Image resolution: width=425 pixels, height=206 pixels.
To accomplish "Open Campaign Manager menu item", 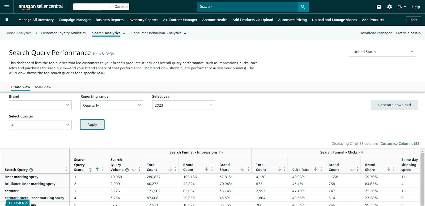I will point(75,20).
